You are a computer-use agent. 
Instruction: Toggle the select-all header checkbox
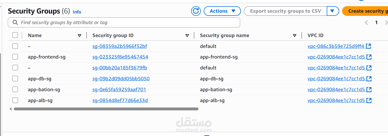15,35
